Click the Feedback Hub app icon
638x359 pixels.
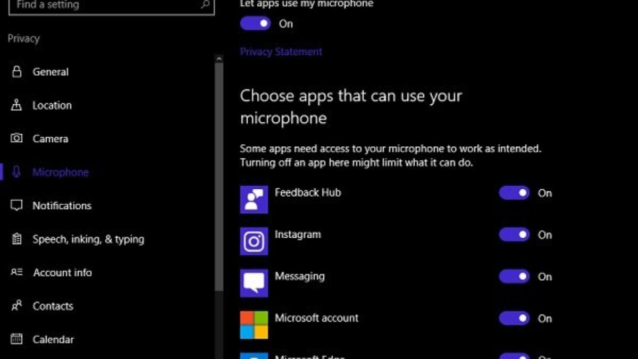(254, 199)
